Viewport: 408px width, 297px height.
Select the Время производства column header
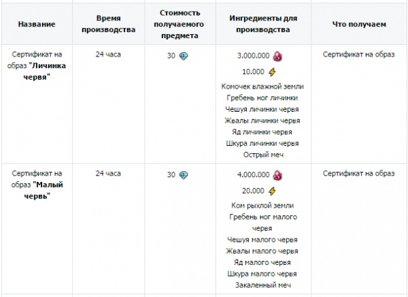tap(109, 24)
